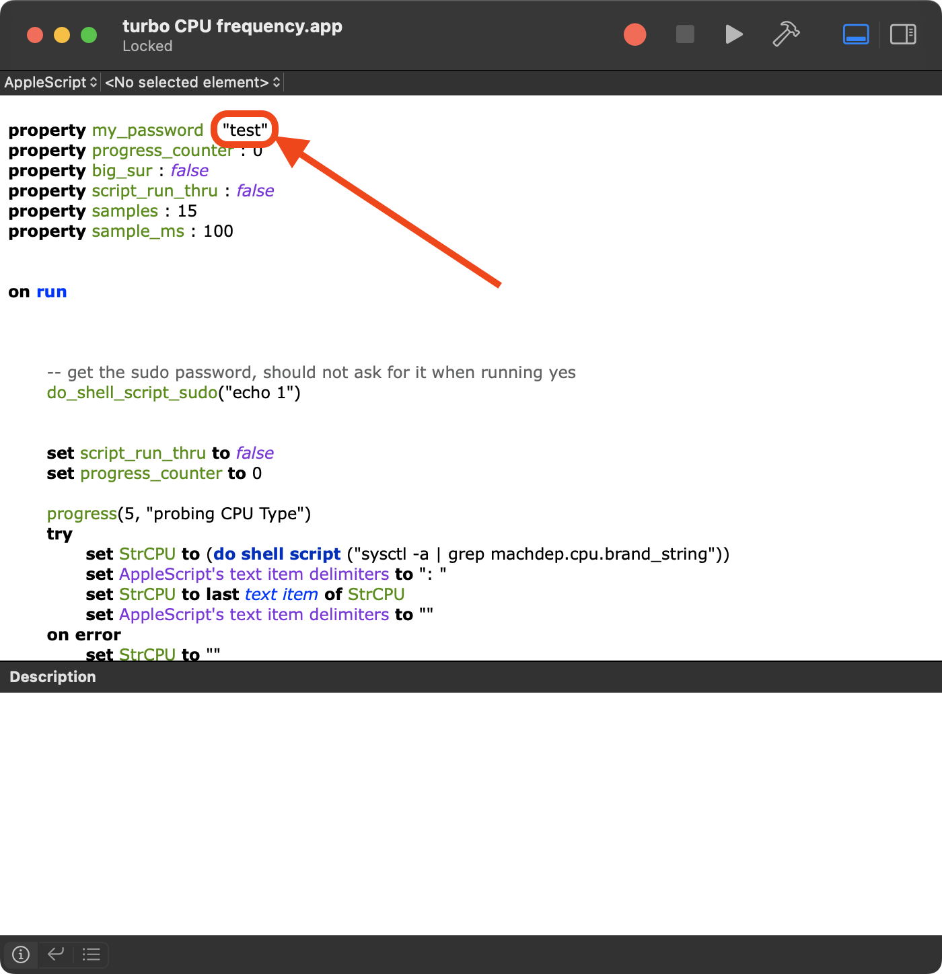Click "probing CPU Type" progress line
This screenshot has height=974, width=942.
click(179, 514)
